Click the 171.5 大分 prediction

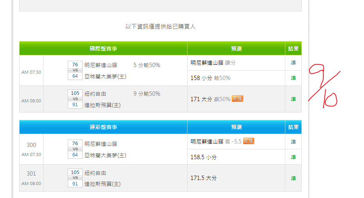point(204,178)
